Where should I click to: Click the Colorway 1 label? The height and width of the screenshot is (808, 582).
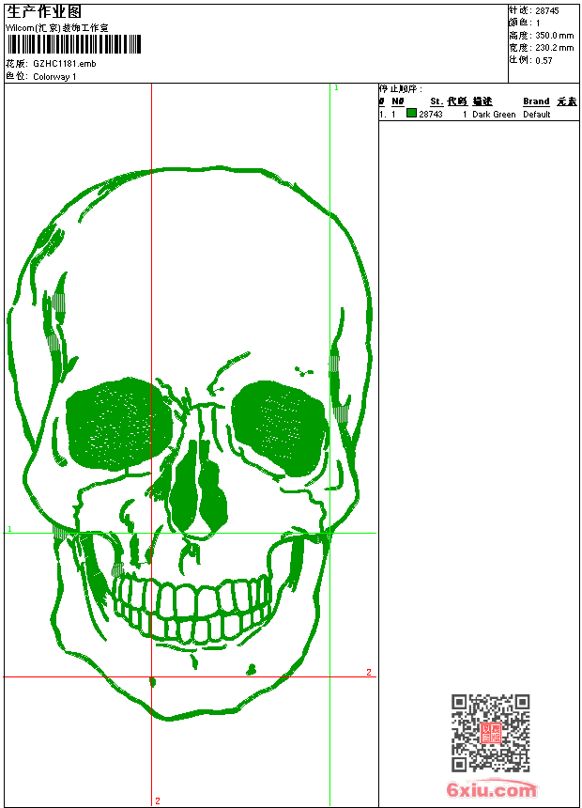pyautogui.click(x=54, y=77)
